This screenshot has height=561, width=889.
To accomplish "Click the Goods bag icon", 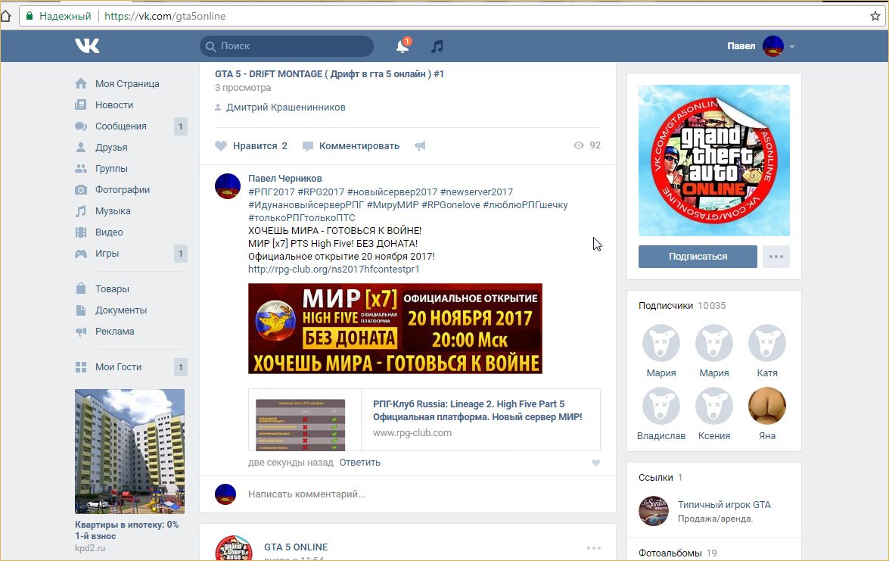I will click(81, 288).
